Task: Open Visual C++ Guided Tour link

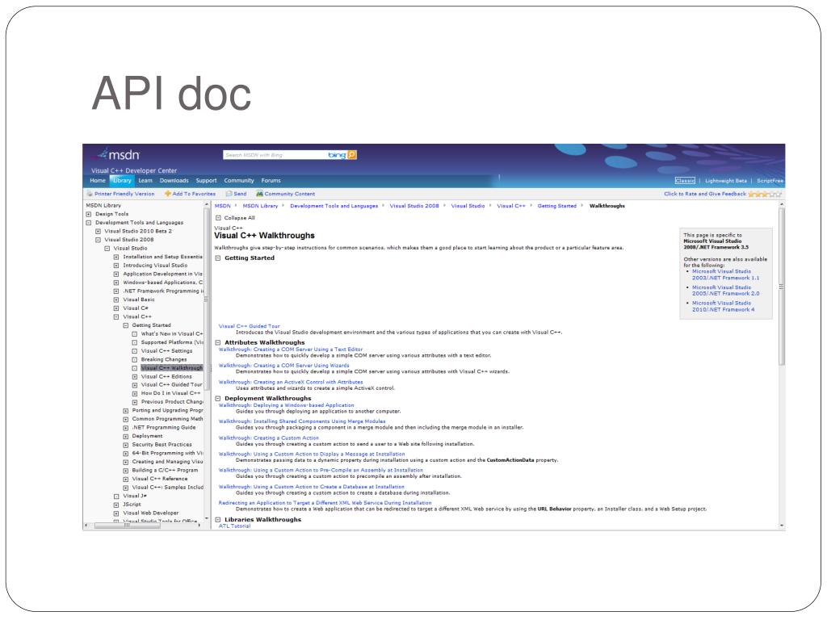Action: pyautogui.click(x=250, y=326)
